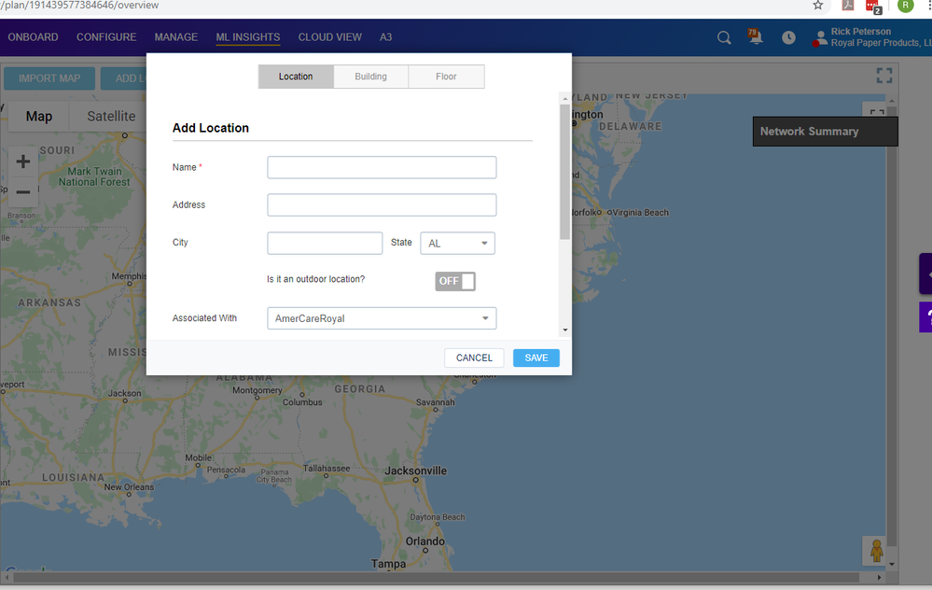
Task: Click New Orleans label on the map
Action: pyautogui.click(x=129, y=487)
